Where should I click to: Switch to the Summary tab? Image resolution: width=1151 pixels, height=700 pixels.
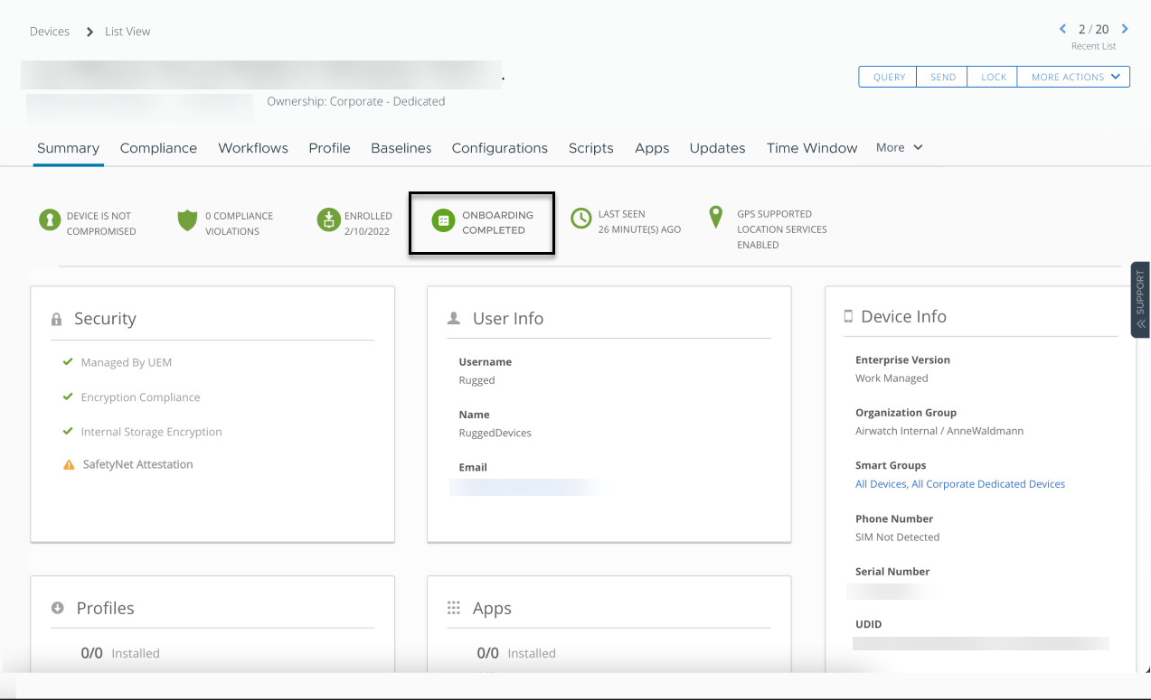[68, 148]
